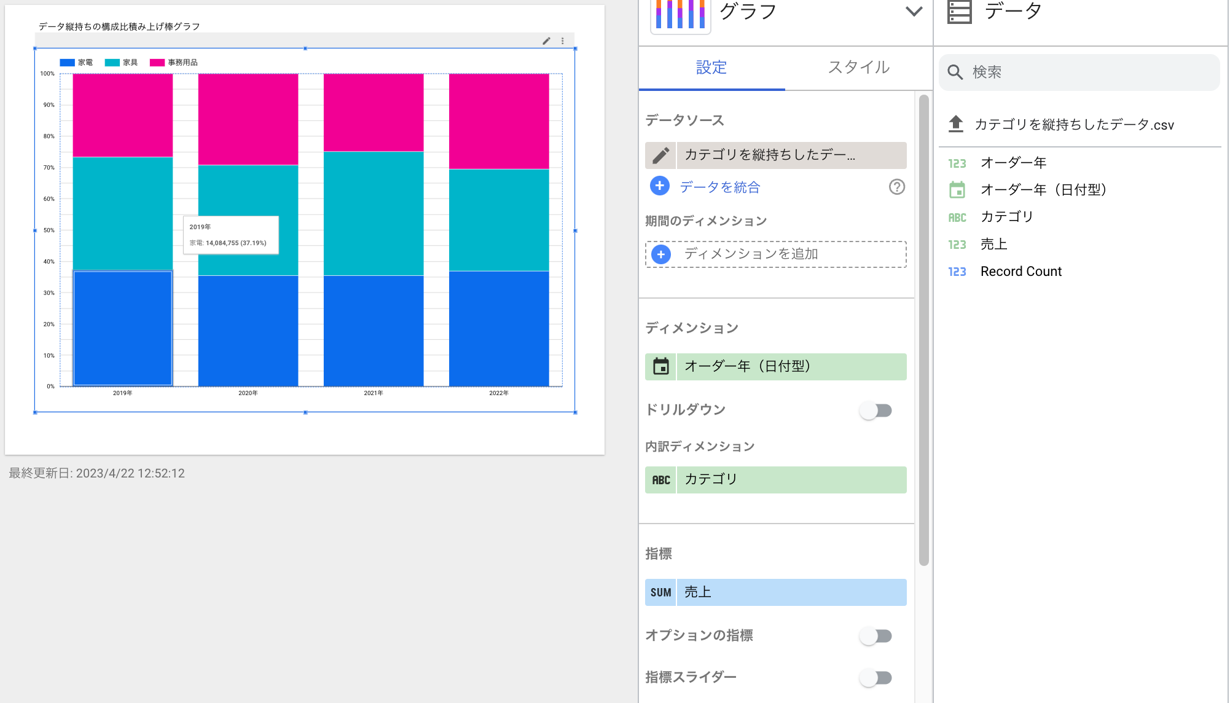Click the 2020年 x-axis label
Screen dimensions: 1230x703
pos(248,393)
